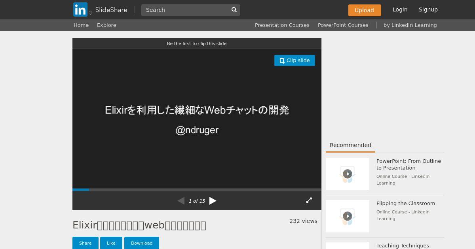Screen dimensions: 475x249
Task: Select the Recommended tab
Action: pyautogui.click(x=350, y=145)
